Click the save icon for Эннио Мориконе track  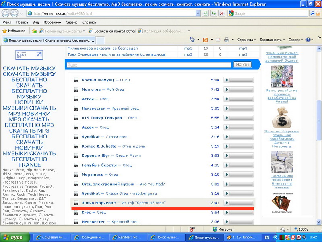pyautogui.click(x=76, y=202)
